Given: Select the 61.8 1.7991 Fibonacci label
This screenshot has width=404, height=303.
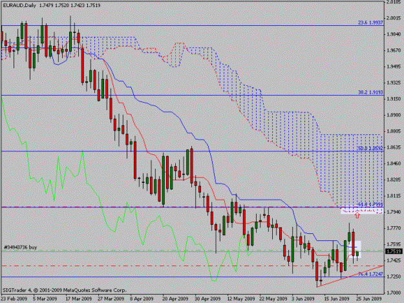Looking at the screenshot, I should tap(370, 204).
